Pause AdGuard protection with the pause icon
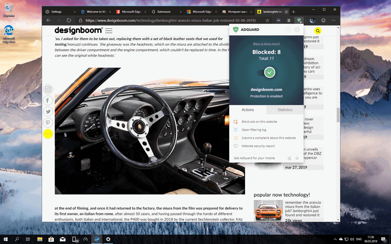Screen dimensions: 391x244 pyautogui.click(x=288, y=30)
